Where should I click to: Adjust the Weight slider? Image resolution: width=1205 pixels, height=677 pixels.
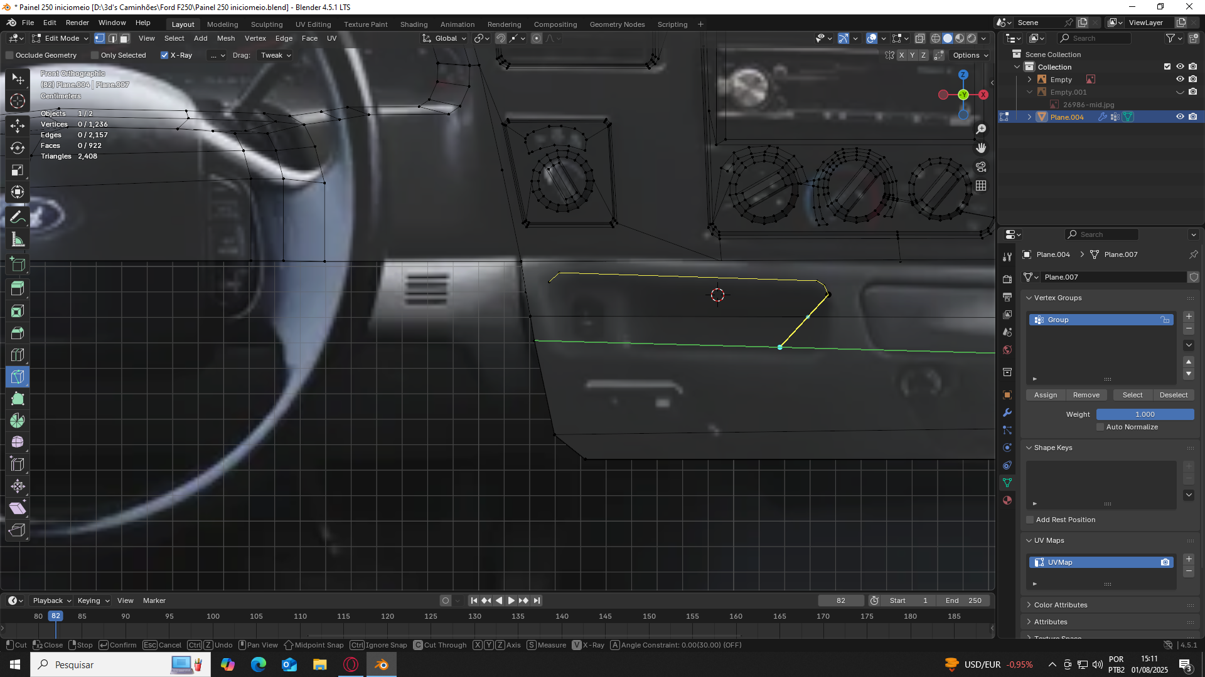tap(1144, 414)
